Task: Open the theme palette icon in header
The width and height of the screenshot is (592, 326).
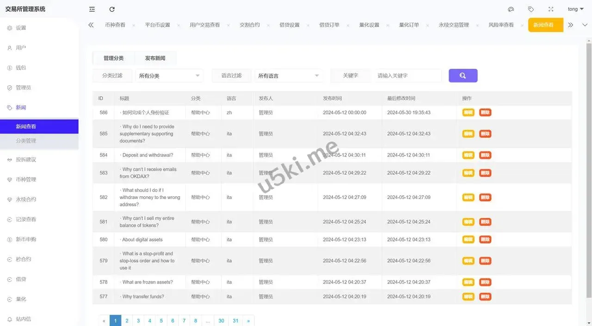Action: tap(511, 9)
